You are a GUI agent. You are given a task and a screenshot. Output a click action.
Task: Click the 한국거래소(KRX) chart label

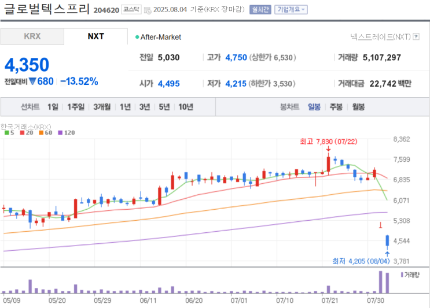click(x=26, y=127)
